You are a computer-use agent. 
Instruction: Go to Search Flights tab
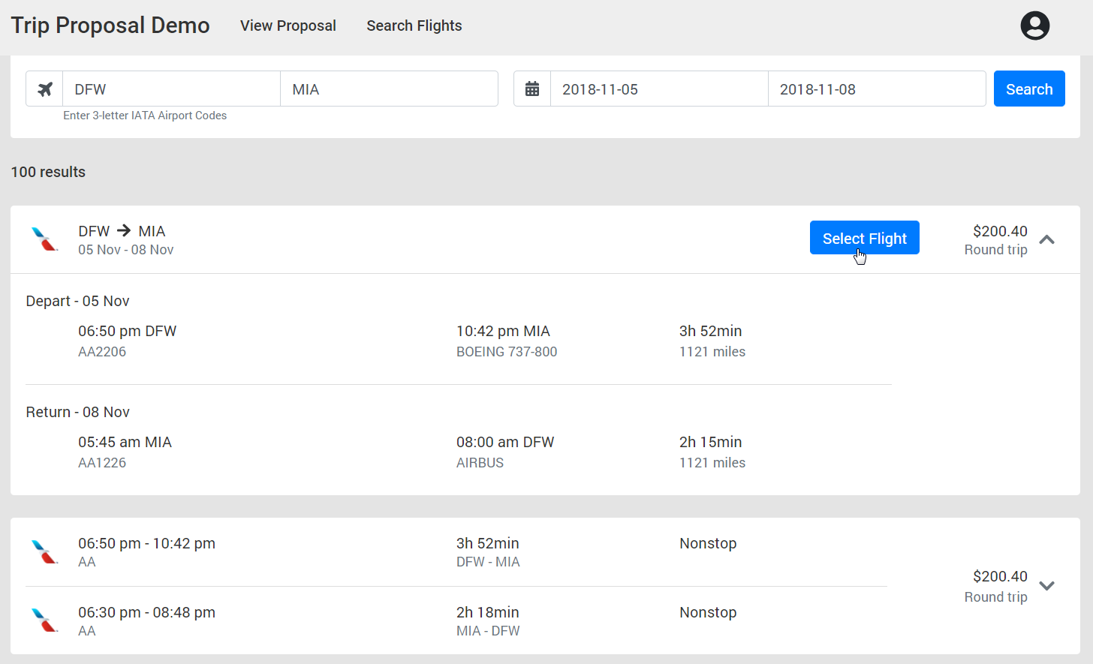pyautogui.click(x=414, y=26)
